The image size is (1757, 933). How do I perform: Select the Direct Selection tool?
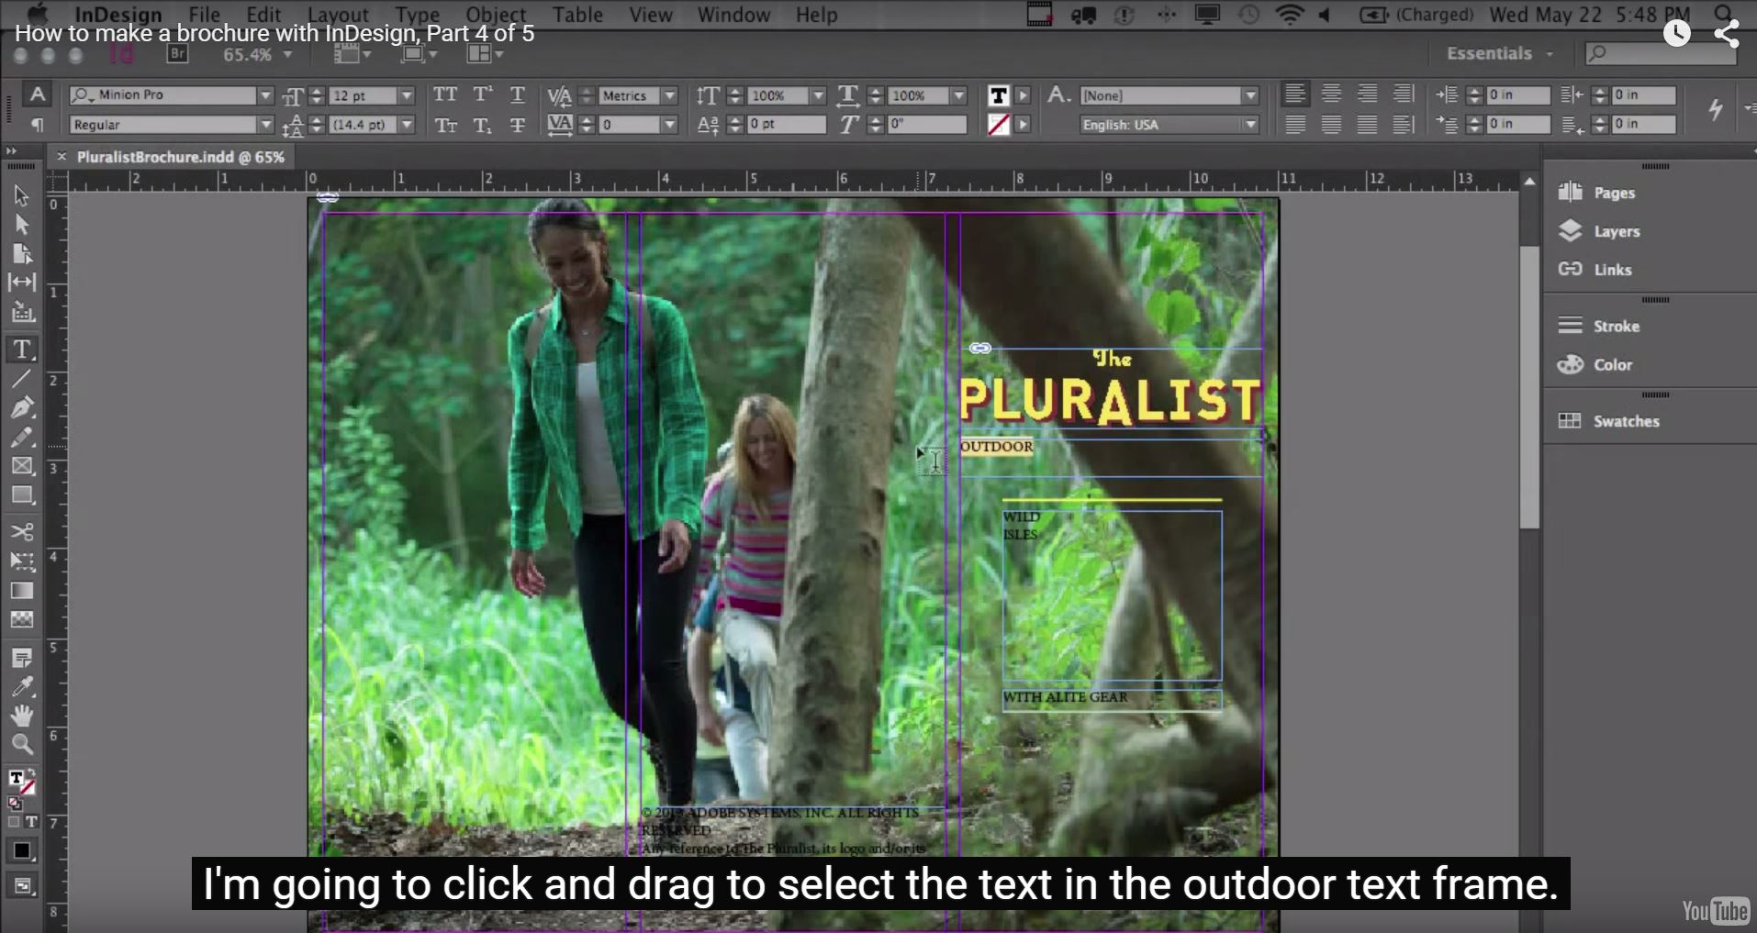click(21, 225)
